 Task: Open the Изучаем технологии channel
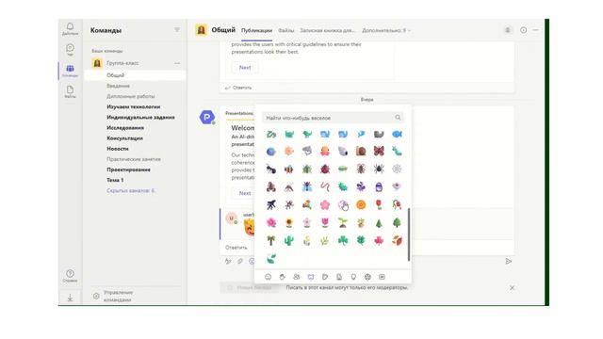click(134, 106)
